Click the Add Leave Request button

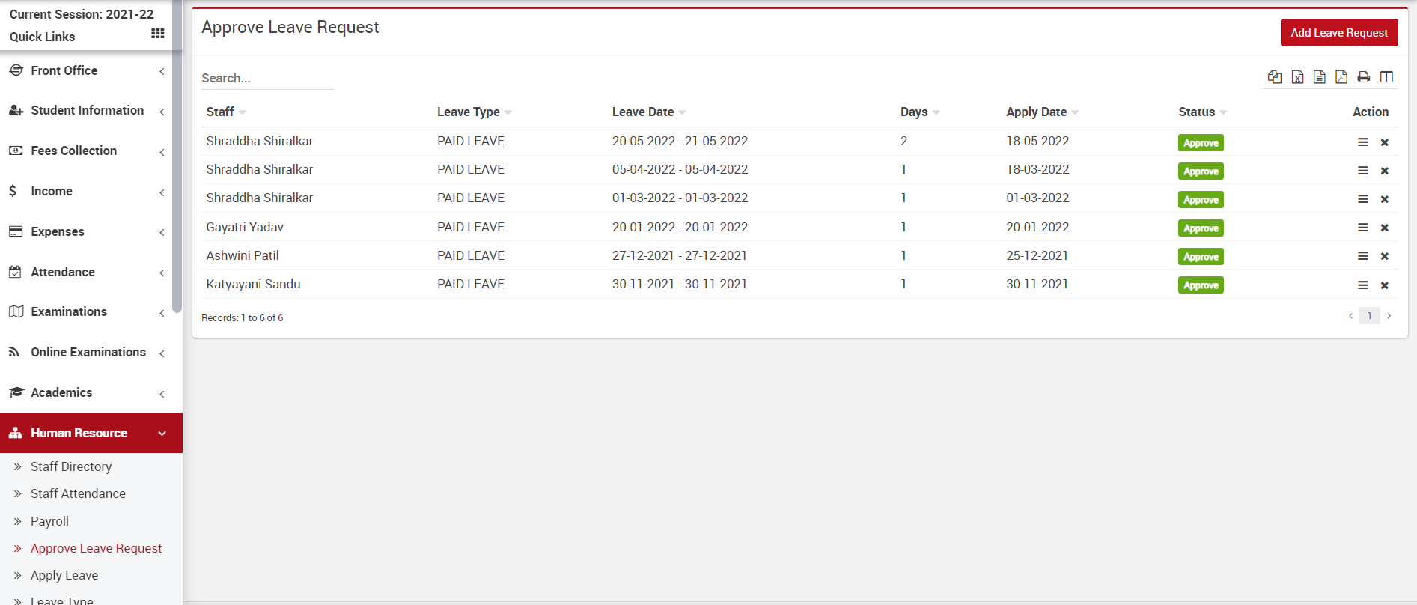(x=1338, y=33)
